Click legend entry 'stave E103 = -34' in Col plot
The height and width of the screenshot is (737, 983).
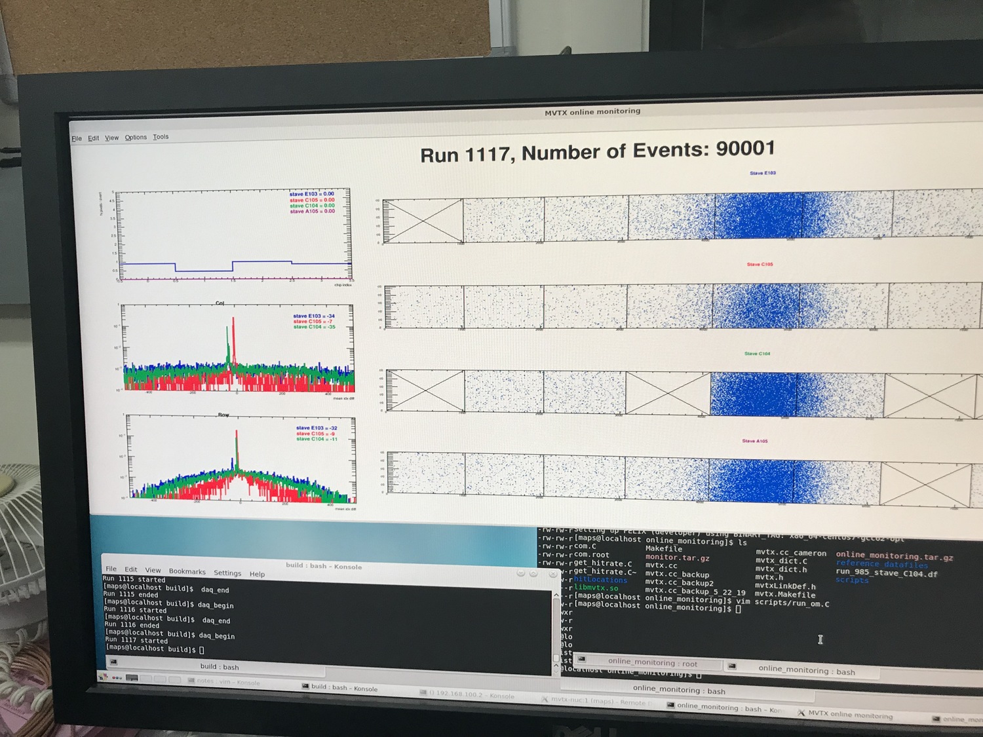(x=314, y=316)
